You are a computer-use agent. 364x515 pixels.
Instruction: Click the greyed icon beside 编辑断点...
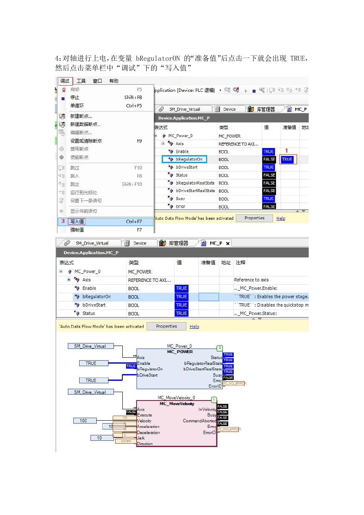tap(62, 133)
